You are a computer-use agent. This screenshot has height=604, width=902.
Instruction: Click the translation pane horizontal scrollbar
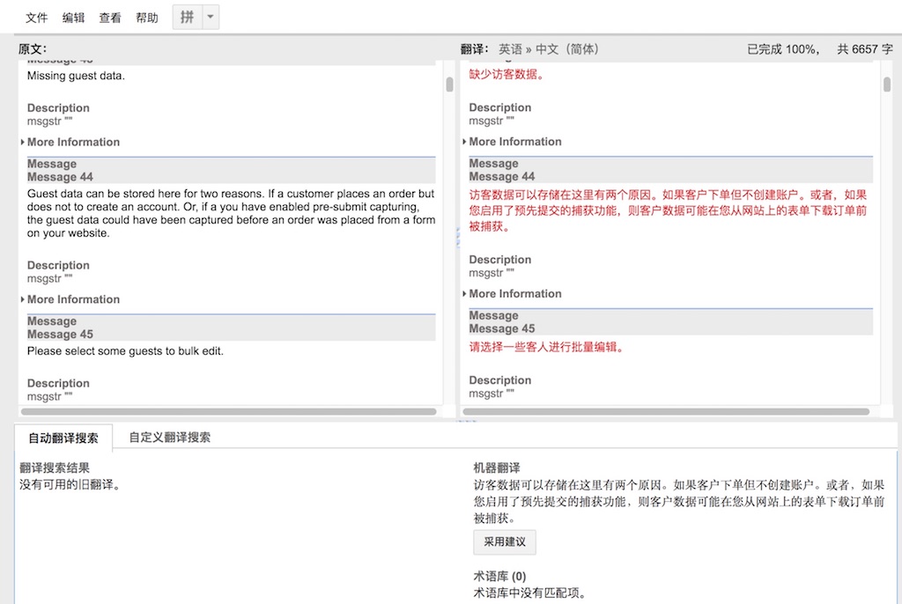tap(666, 411)
